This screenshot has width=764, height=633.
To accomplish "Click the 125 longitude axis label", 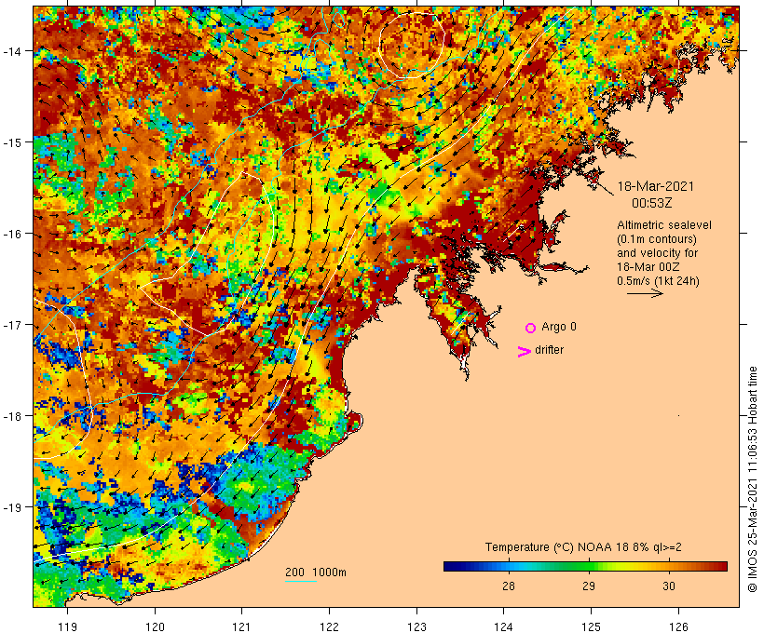I will pos(591,626).
